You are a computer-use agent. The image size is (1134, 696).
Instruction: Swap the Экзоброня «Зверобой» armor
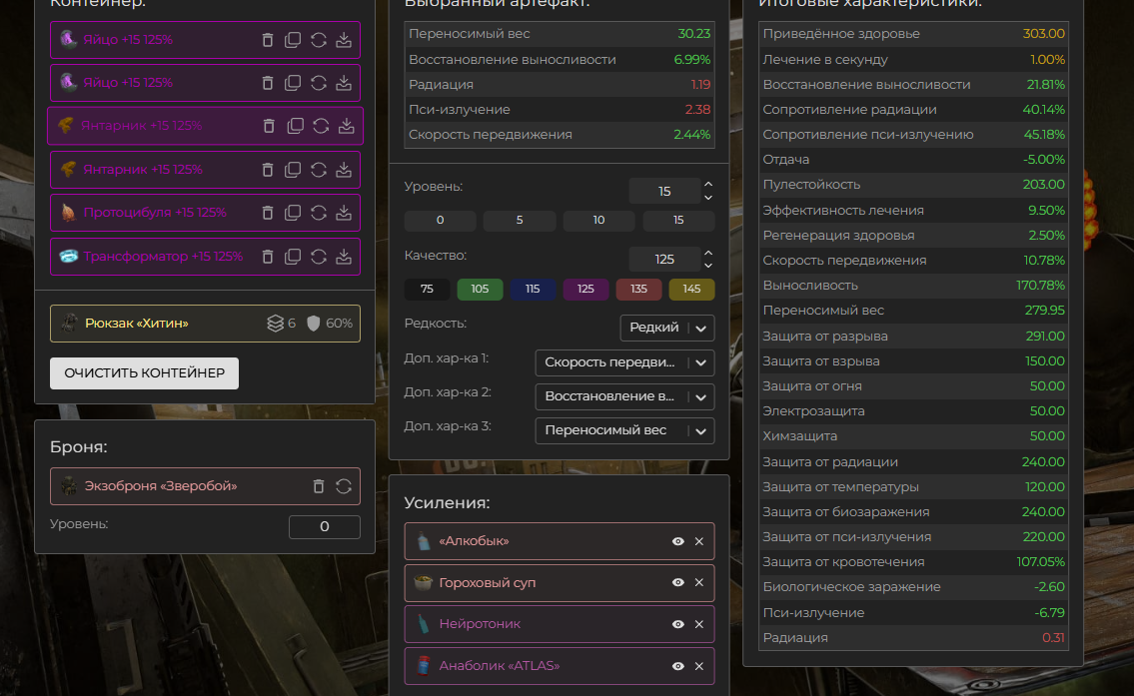[x=344, y=486]
